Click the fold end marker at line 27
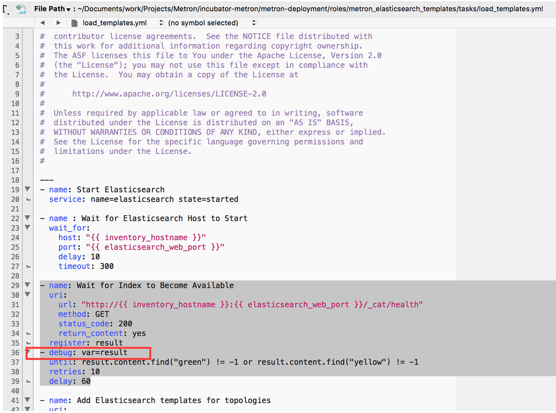The height and width of the screenshot is (413, 556). pyautogui.click(x=28, y=266)
